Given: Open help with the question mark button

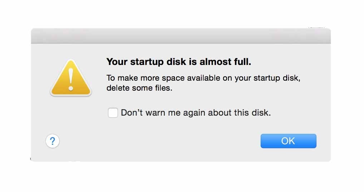Looking at the screenshot, I should coord(53,141).
